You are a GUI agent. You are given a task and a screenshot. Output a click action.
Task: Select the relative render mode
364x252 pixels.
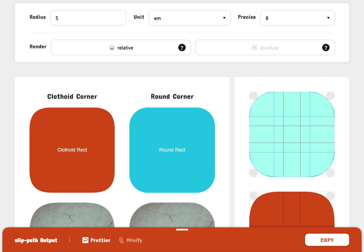pyautogui.click(x=121, y=48)
